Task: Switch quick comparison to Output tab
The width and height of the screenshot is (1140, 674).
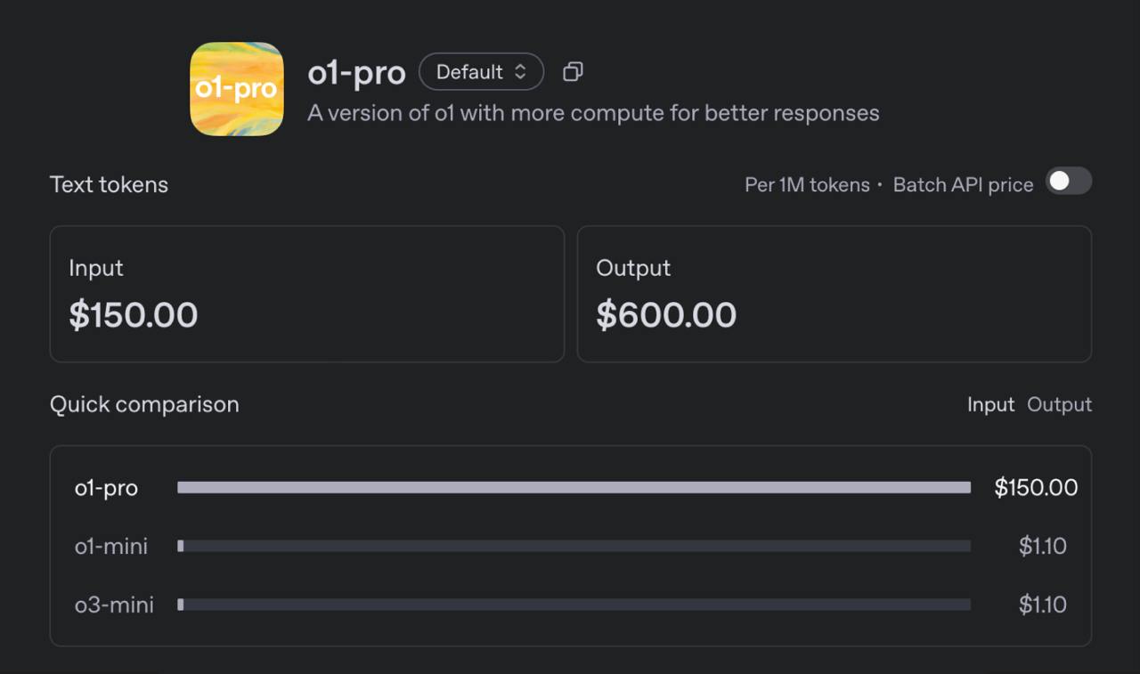Action: point(1059,404)
